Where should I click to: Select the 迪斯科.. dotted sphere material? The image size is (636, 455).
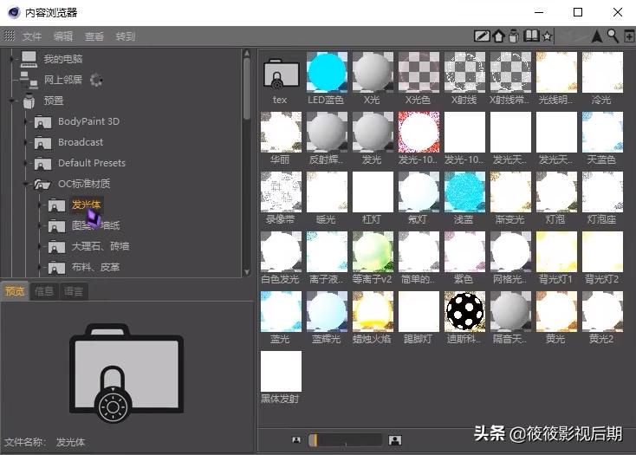tap(464, 311)
